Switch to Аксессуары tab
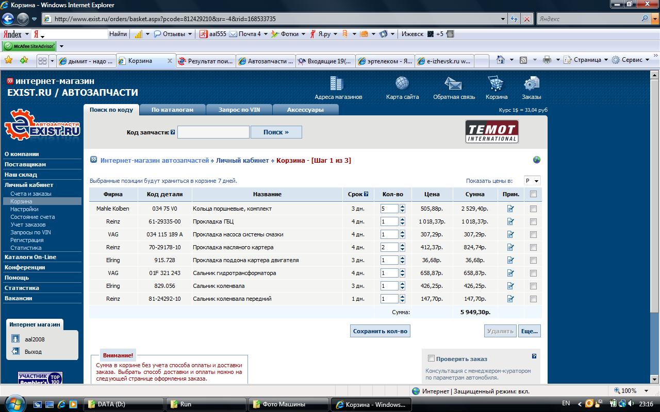660x412 pixels. [305, 110]
